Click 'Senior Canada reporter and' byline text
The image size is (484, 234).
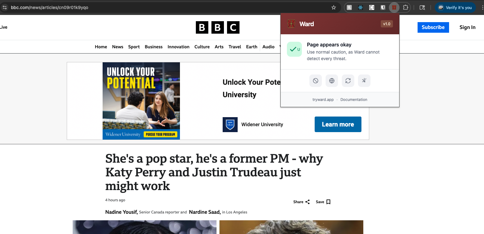(163, 212)
